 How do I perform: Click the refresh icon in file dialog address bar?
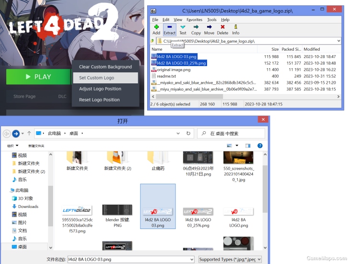pyautogui.click(x=188, y=133)
